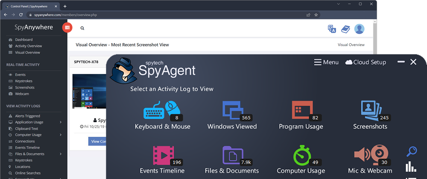Open the Program Usage log icon

point(302,110)
